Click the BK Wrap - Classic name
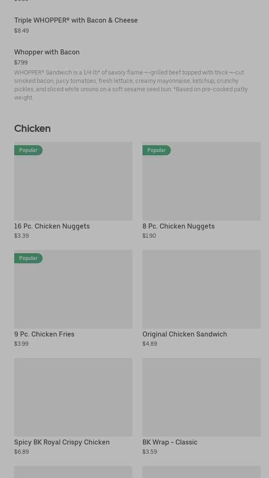Viewport: 269px width, 478px height. tap(170, 442)
